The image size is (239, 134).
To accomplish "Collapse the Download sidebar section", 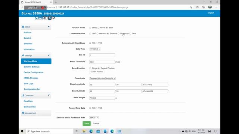I will tap(36, 95).
